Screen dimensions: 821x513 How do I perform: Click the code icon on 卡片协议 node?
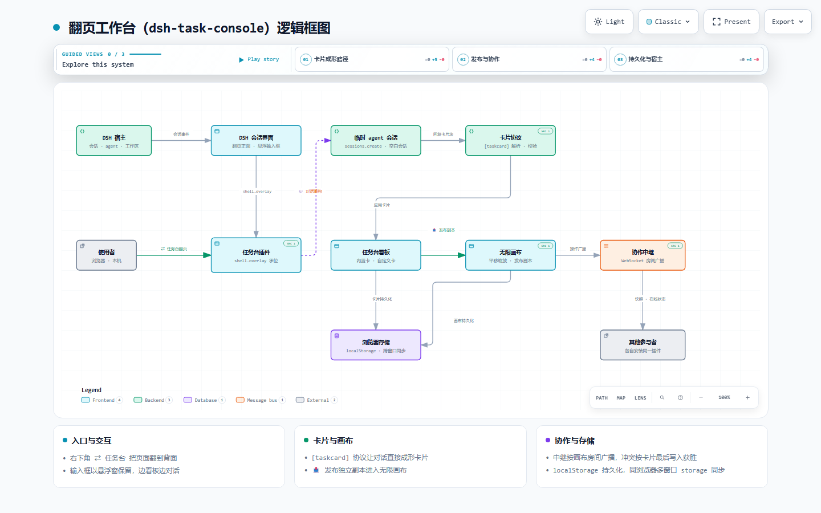coord(471,131)
